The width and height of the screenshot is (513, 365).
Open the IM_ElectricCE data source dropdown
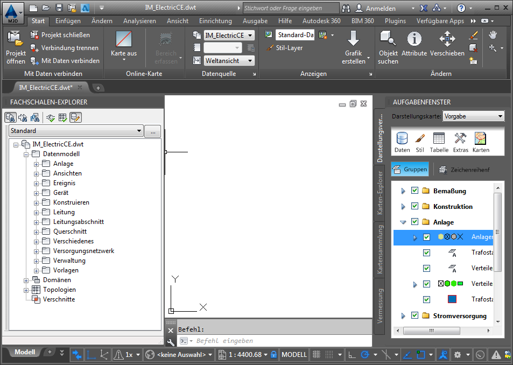[229, 35]
